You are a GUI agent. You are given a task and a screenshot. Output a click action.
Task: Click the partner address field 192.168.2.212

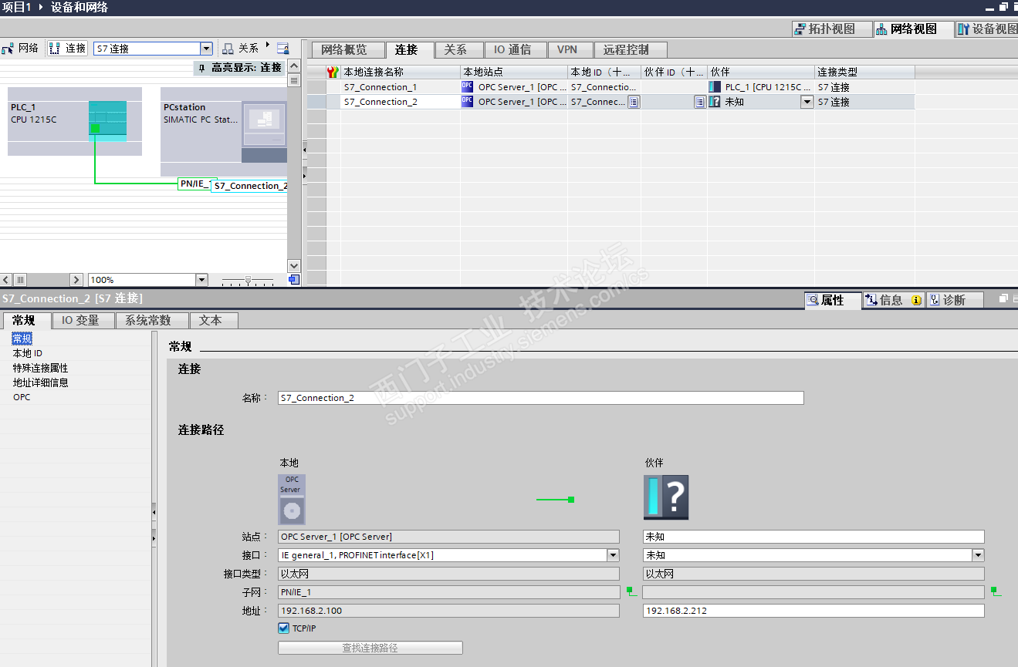tap(813, 611)
